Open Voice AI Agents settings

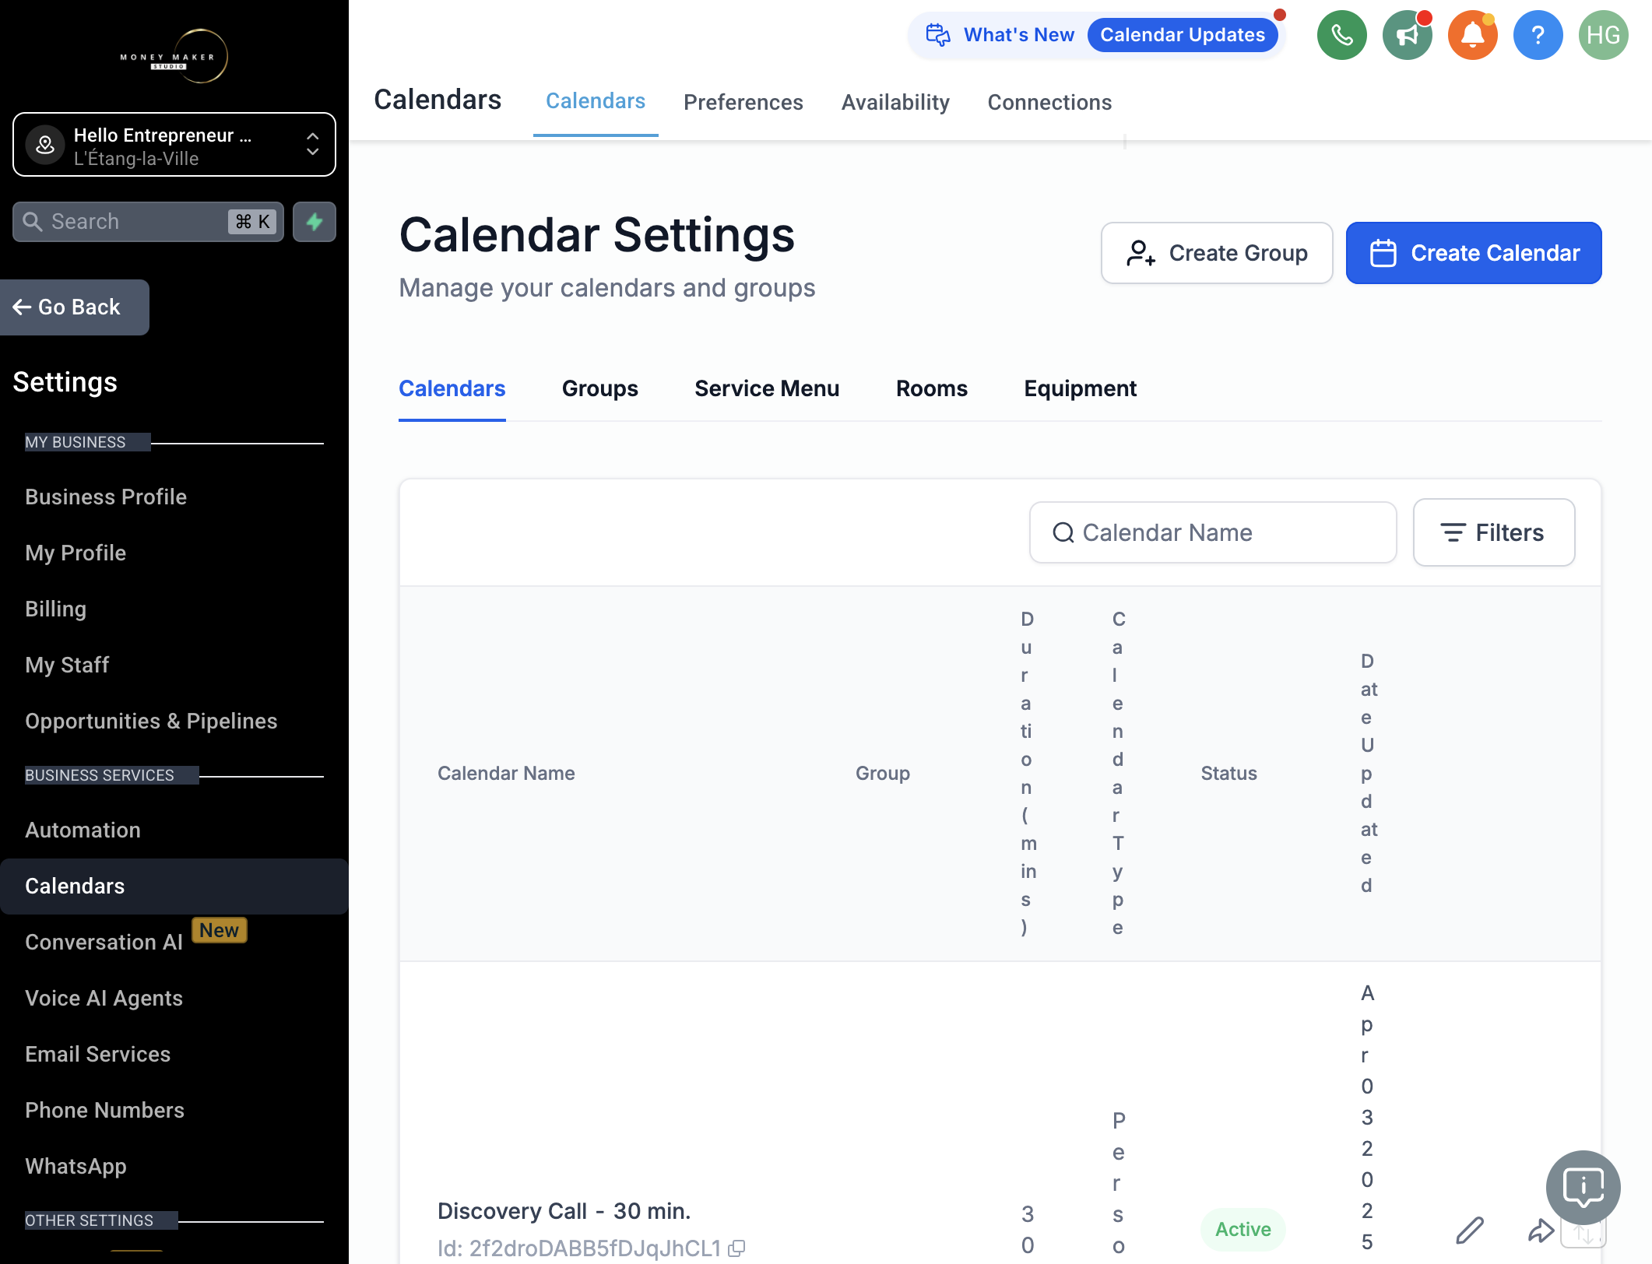[x=104, y=998]
